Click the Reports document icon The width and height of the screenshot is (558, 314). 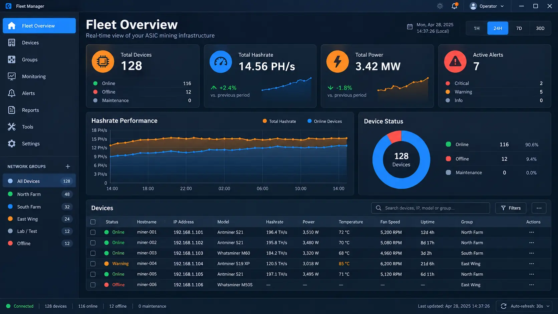[x=12, y=110]
